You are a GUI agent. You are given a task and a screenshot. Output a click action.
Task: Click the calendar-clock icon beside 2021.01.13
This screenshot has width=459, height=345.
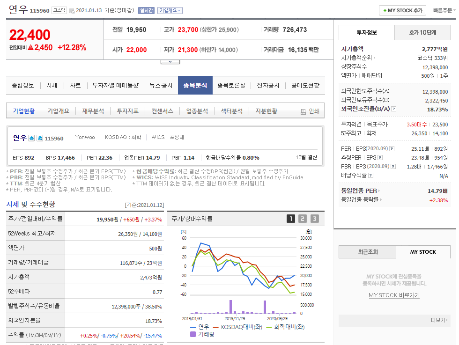[x=72, y=11]
